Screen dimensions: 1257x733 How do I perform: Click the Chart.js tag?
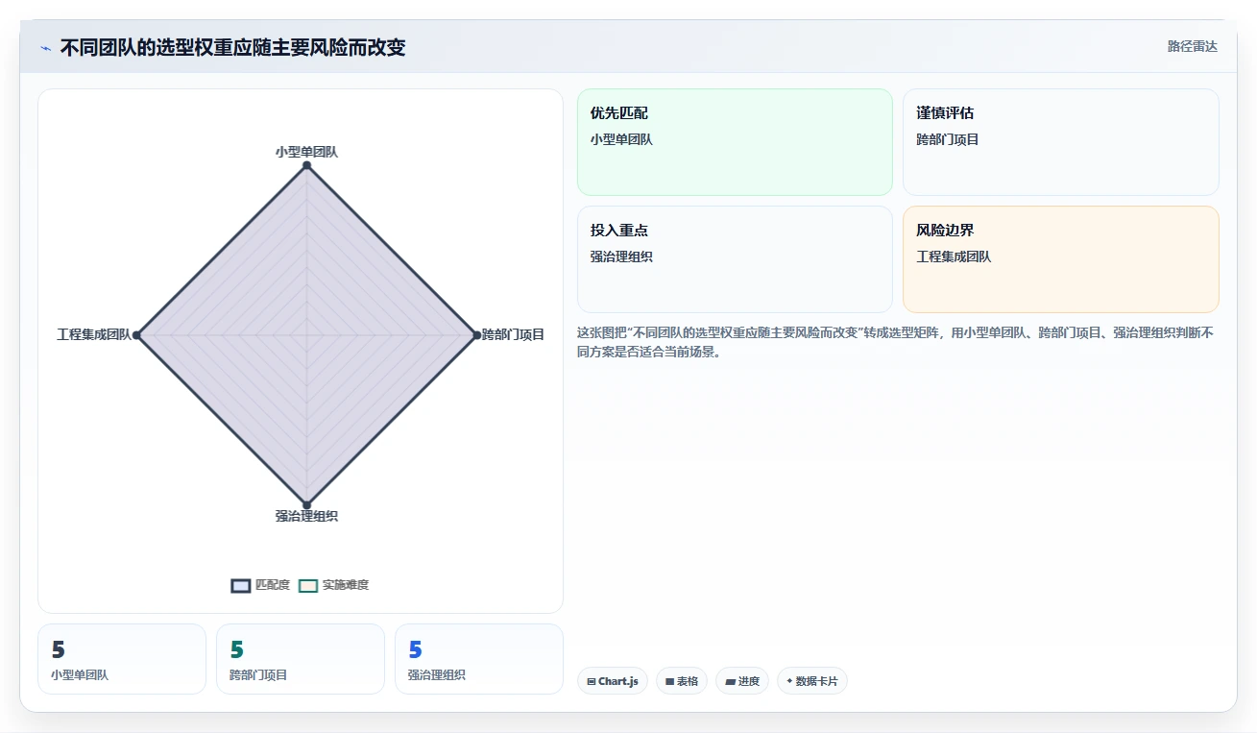pyautogui.click(x=613, y=681)
